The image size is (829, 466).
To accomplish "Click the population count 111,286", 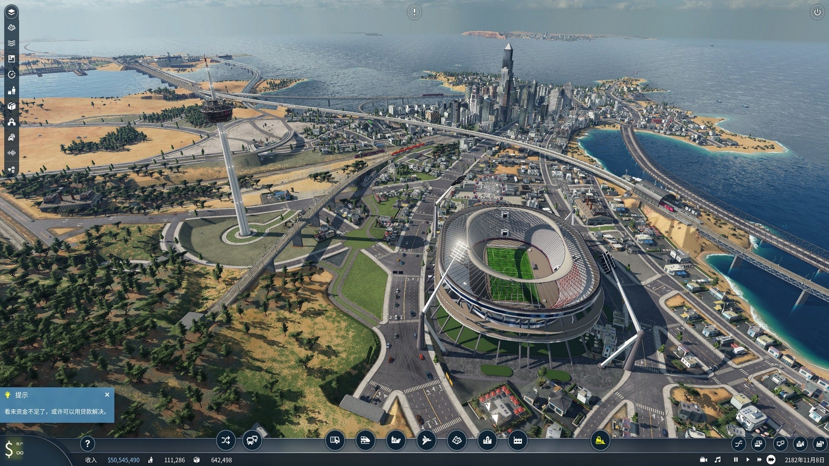I will [174, 460].
